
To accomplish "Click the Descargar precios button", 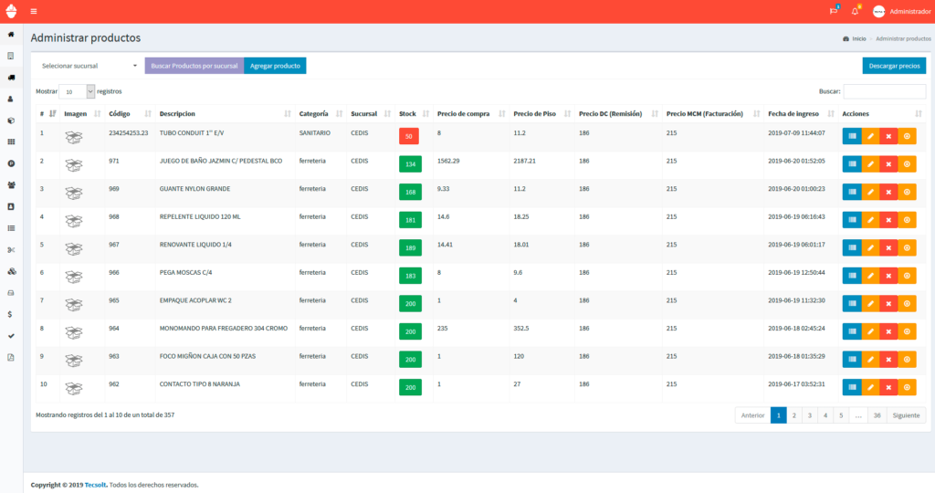I will (x=893, y=66).
